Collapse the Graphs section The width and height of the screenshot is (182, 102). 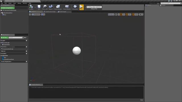tap(1, 41)
